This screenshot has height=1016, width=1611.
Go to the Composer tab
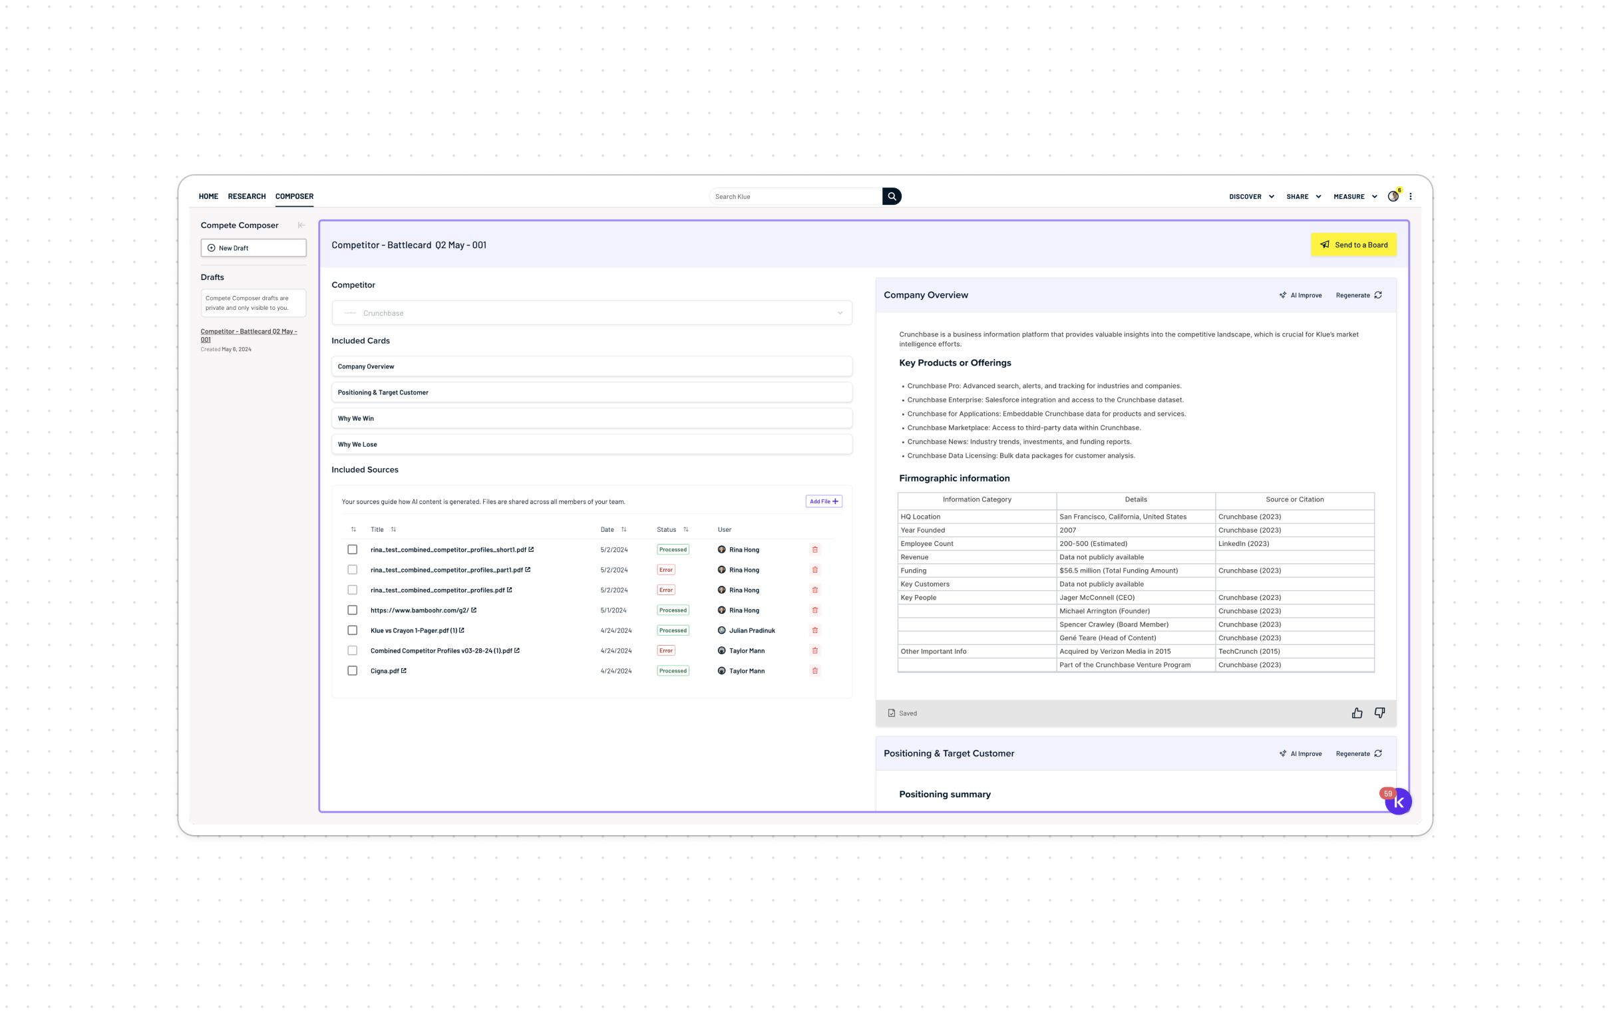(x=294, y=197)
